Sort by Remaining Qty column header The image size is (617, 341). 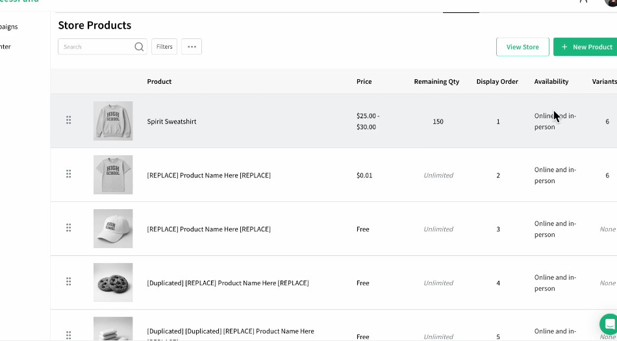coord(436,81)
